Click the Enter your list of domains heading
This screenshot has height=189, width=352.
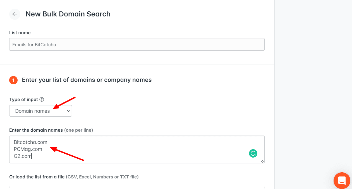tap(87, 80)
